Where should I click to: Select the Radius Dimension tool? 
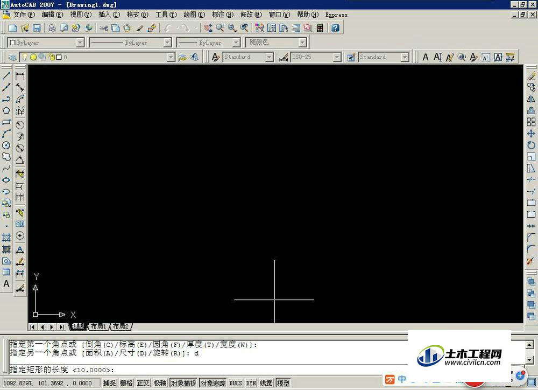click(20, 125)
